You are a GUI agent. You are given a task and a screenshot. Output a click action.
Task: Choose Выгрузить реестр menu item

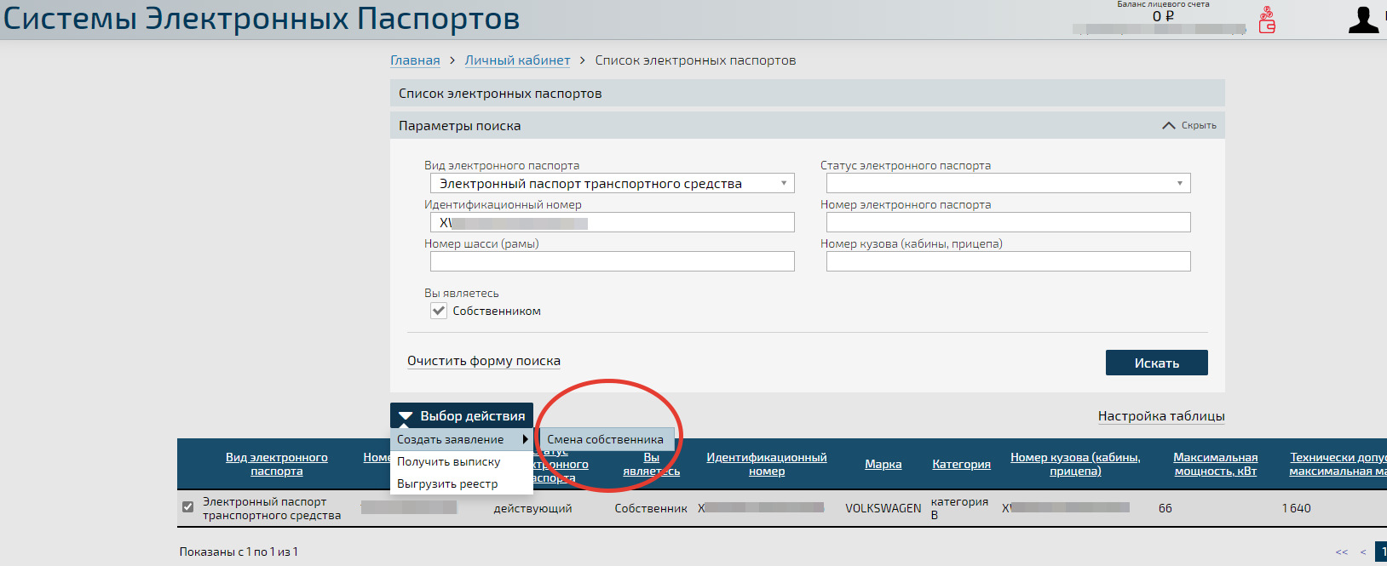click(447, 484)
